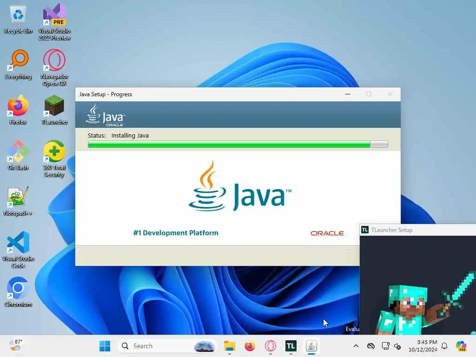Select the TLauncher desktop shortcut

click(54, 110)
